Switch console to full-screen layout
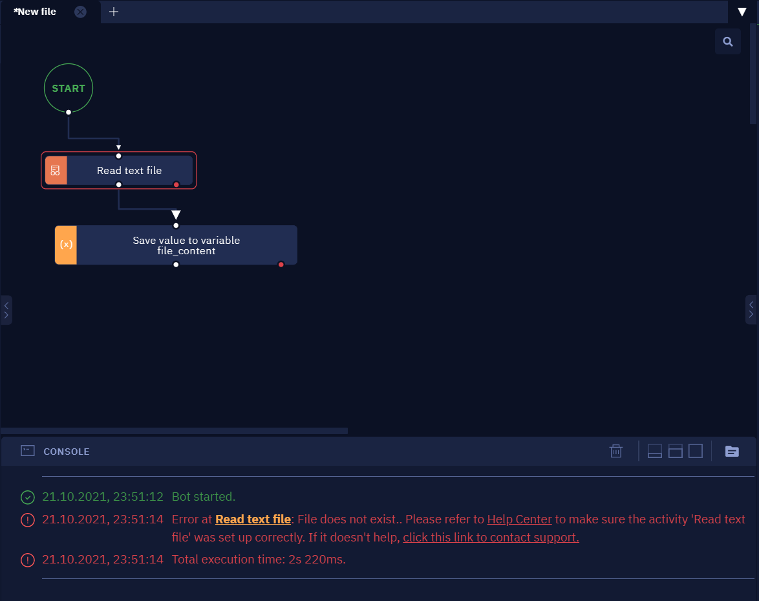Image resolution: width=759 pixels, height=601 pixels. click(x=696, y=451)
